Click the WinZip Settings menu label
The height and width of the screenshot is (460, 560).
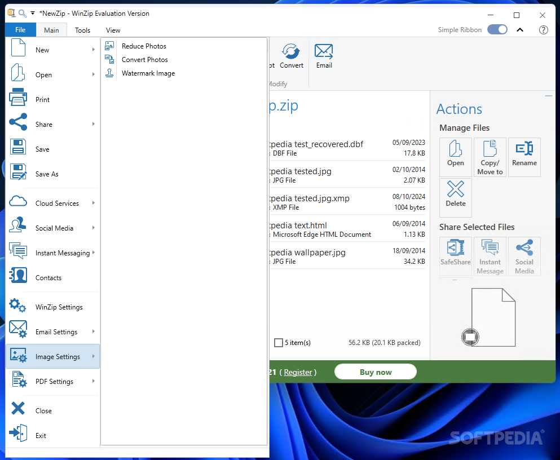59,307
